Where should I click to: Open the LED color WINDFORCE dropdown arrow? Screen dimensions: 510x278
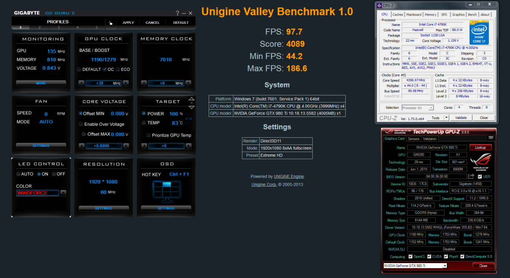coord(63,193)
